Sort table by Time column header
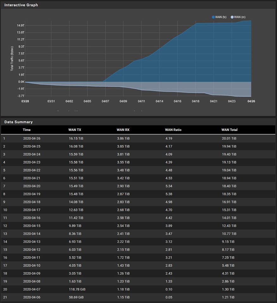The image size is (277, 303). (x=27, y=130)
